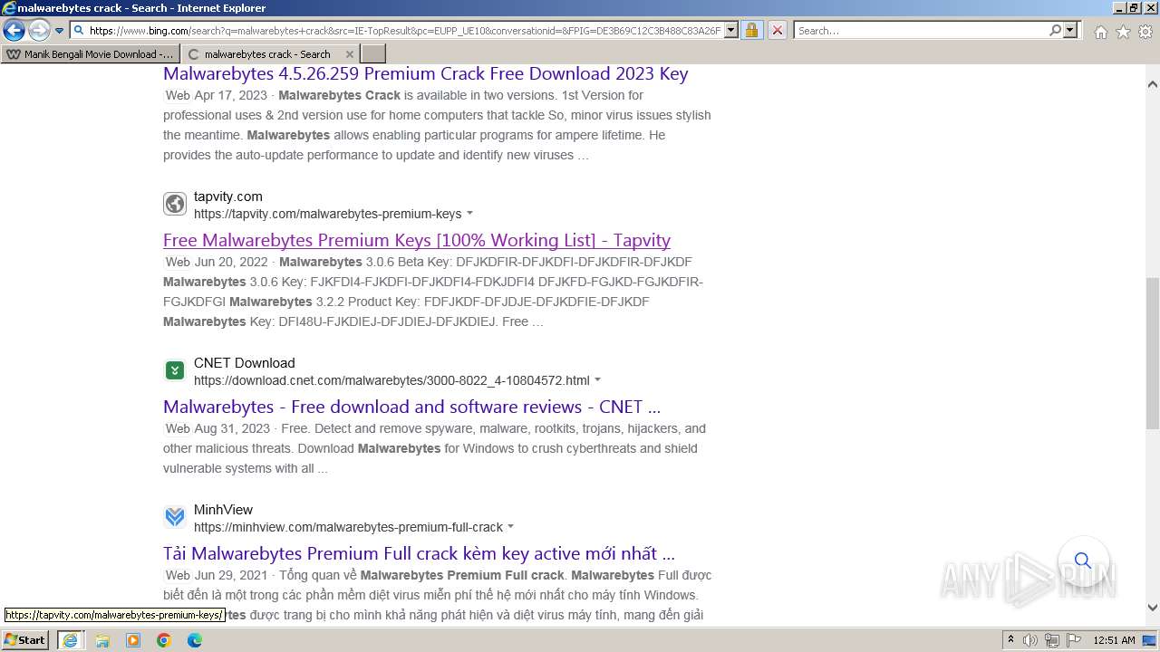Click the network tray icon
The width and height of the screenshot is (1160, 652).
1051,640
